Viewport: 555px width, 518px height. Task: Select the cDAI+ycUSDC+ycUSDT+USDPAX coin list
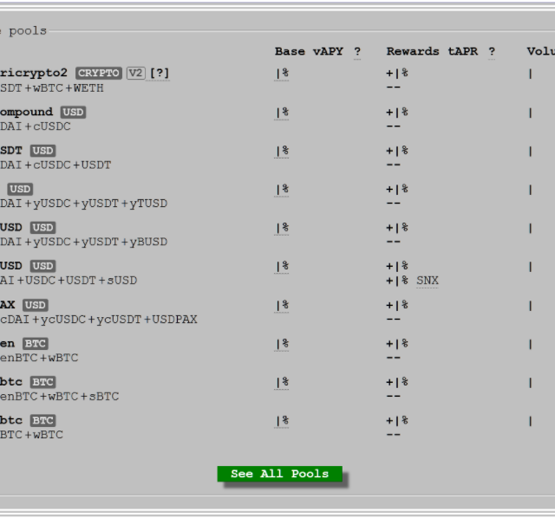point(98,320)
